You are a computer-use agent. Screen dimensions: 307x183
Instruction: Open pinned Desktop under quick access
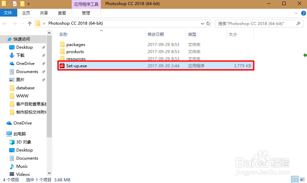coord(24,47)
